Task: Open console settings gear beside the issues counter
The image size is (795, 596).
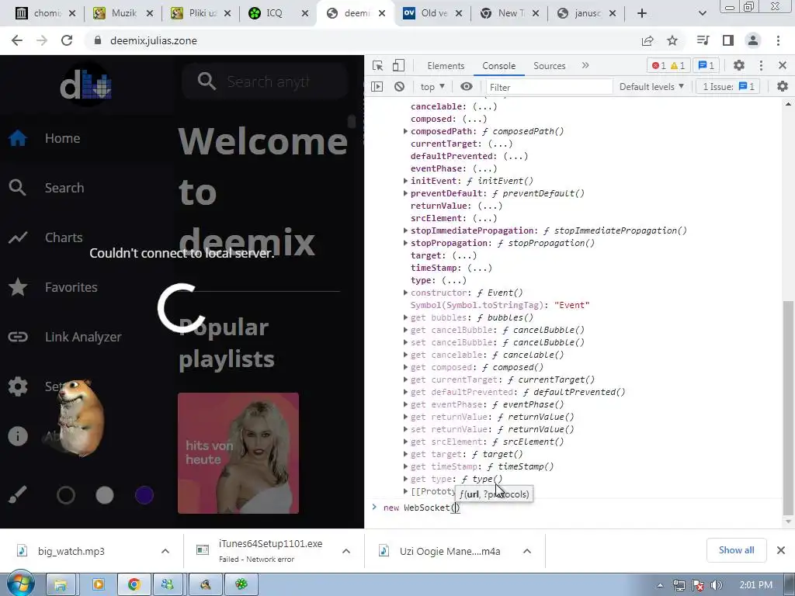Action: [783, 87]
